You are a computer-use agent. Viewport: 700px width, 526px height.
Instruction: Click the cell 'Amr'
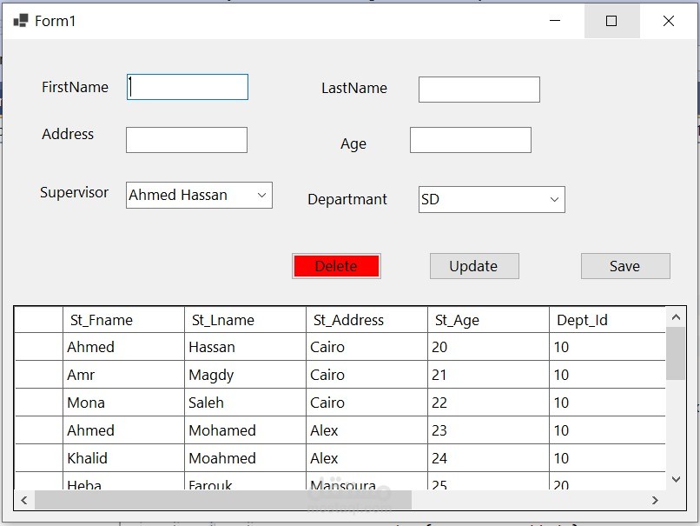[x=123, y=375]
